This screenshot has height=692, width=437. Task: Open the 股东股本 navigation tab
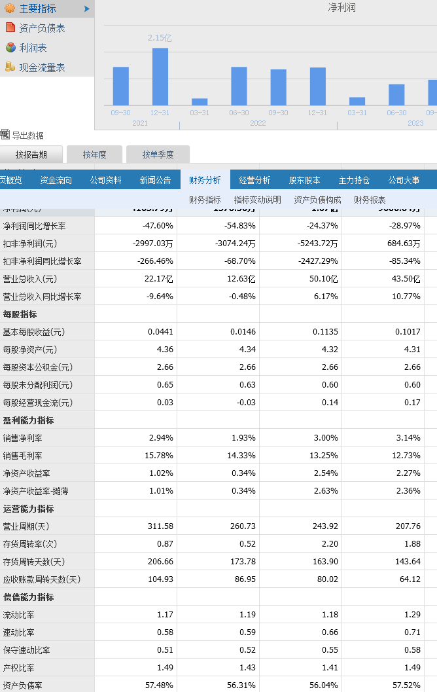tap(305, 180)
